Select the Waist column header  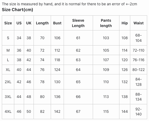pyautogui.click(x=138, y=23)
